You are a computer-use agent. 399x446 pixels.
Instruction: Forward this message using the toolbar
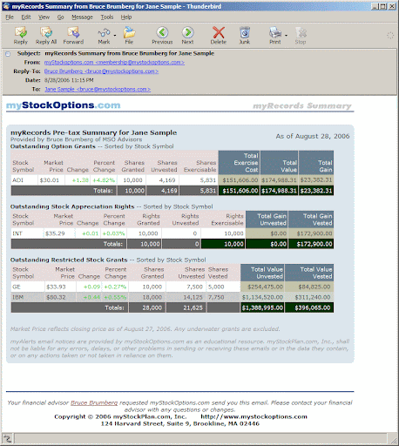tap(73, 36)
